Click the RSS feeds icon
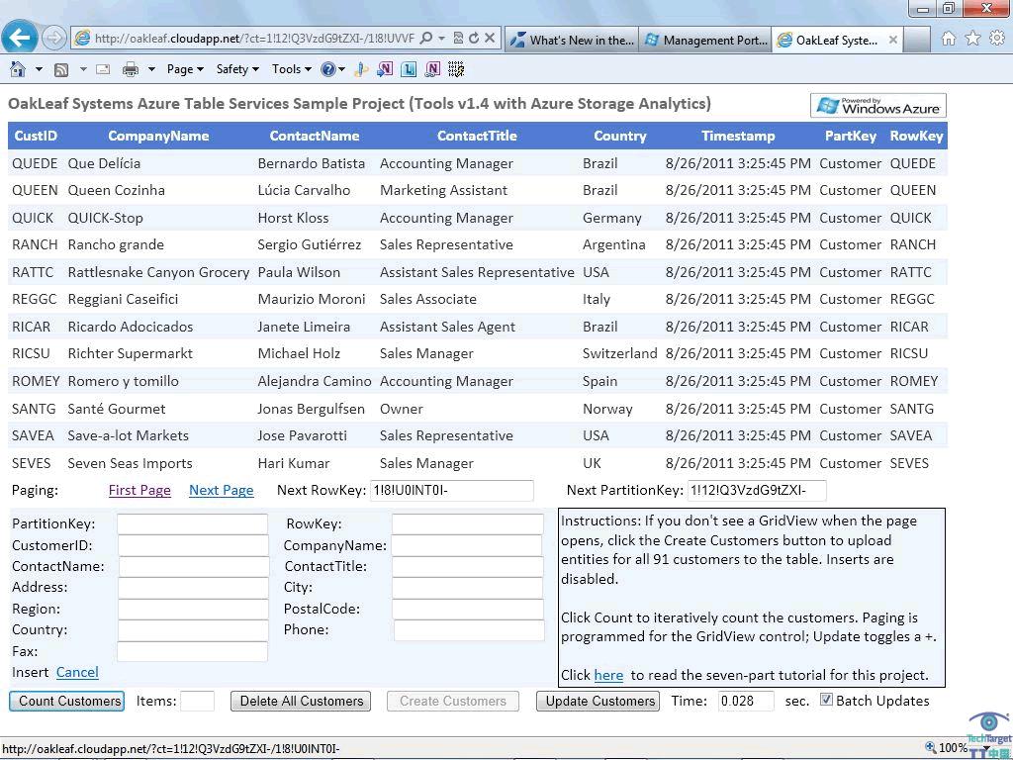The width and height of the screenshot is (1013, 760). click(61, 70)
